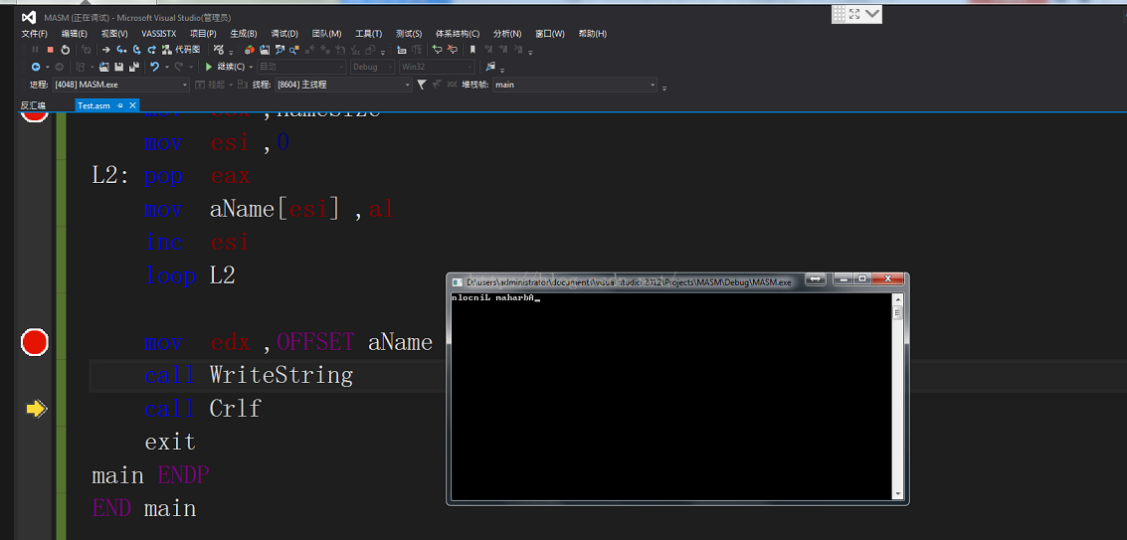Screen dimensions: 1127x540
Task: Open the 线程 [8604] 主线程 dropdown
Action: [x=343, y=85]
